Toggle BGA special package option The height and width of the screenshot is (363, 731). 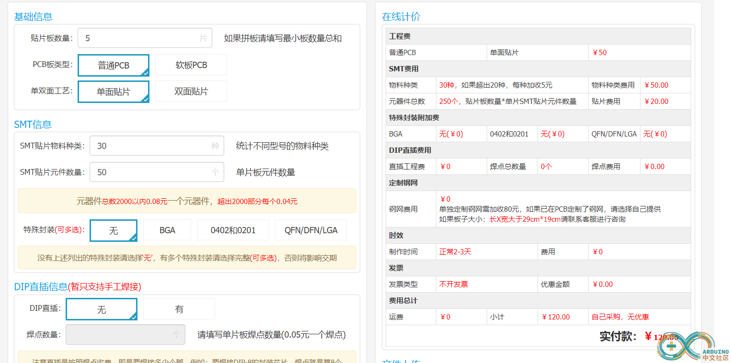(x=167, y=230)
